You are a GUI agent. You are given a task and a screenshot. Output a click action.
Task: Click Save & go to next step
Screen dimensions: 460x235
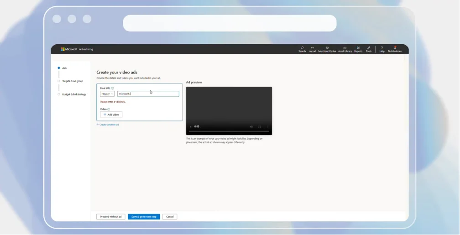pyautogui.click(x=144, y=217)
